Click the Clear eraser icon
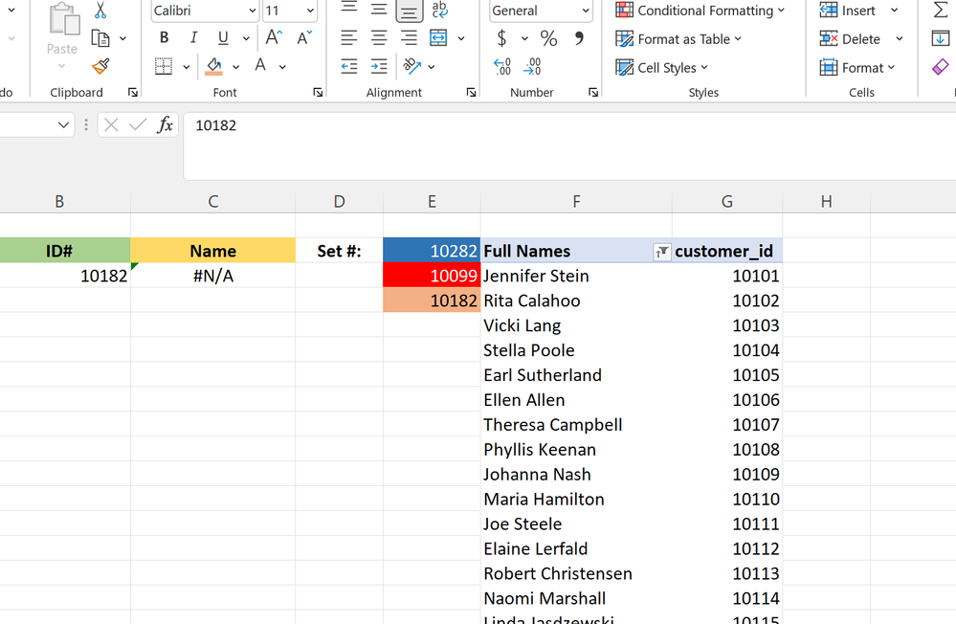The height and width of the screenshot is (624, 956). click(940, 66)
